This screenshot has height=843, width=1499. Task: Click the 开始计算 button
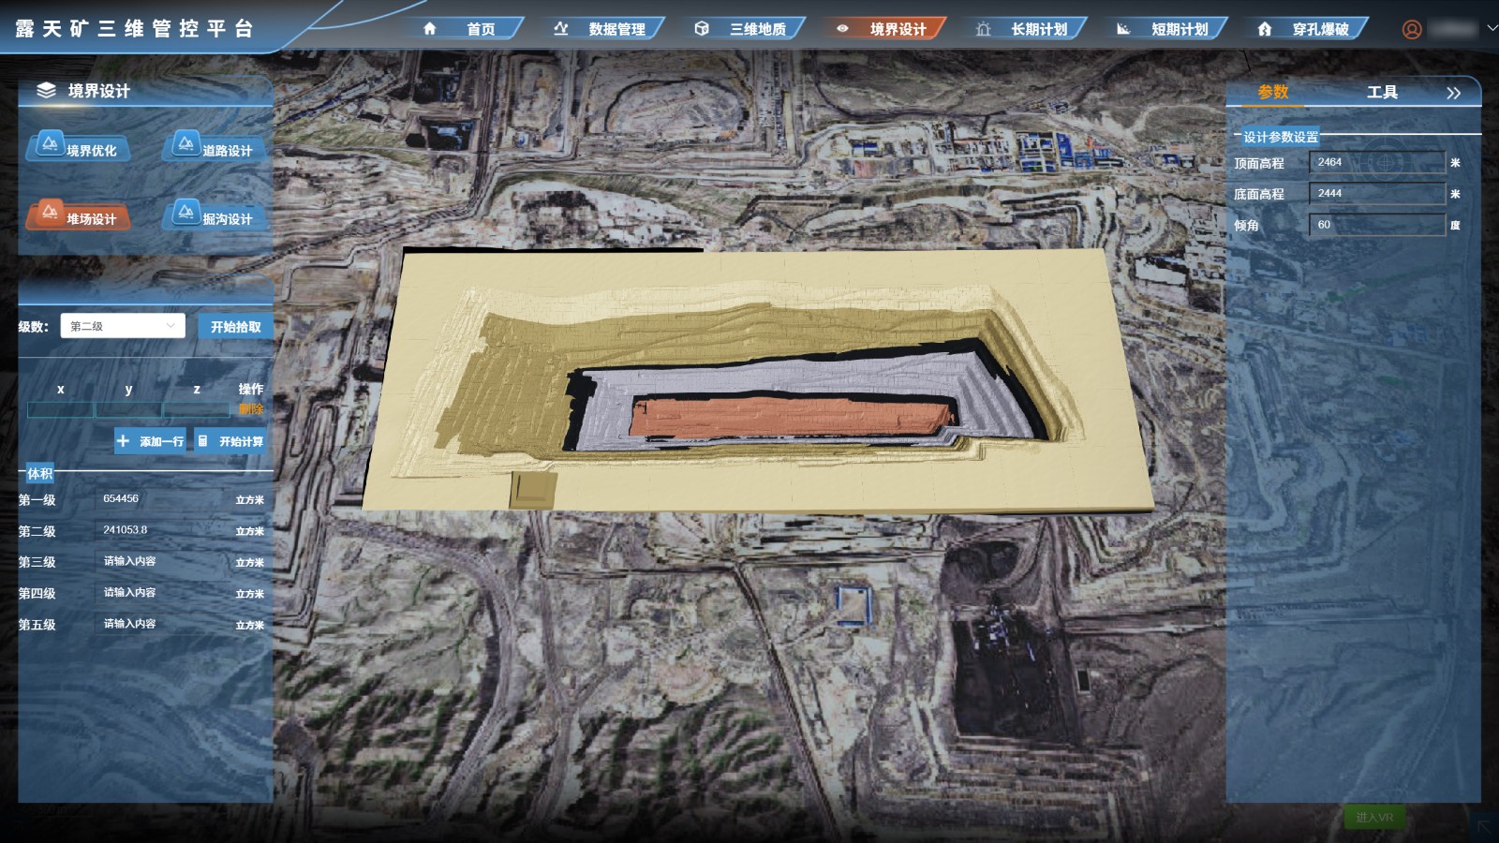pos(231,441)
